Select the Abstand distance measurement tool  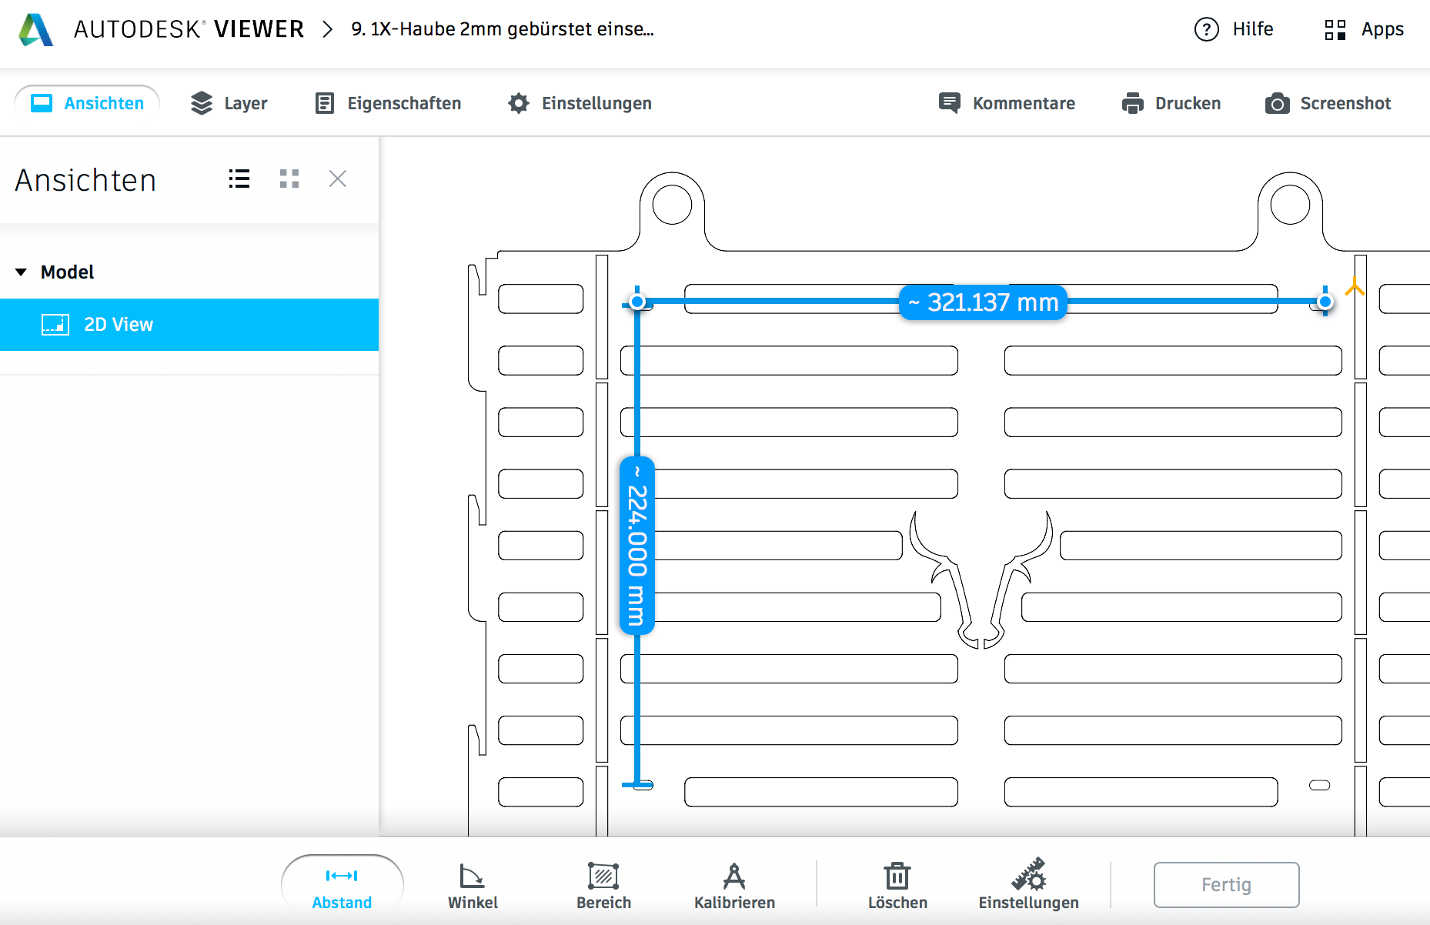click(342, 885)
